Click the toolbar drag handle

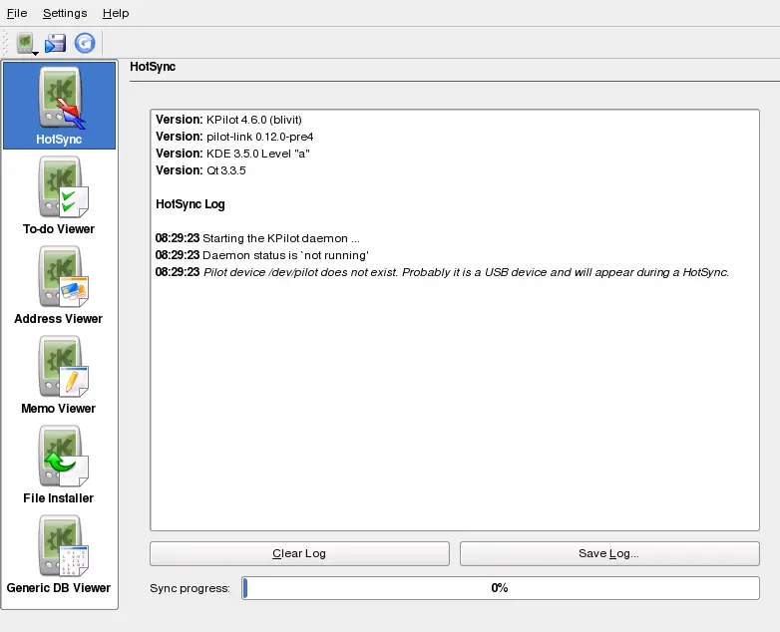6,43
